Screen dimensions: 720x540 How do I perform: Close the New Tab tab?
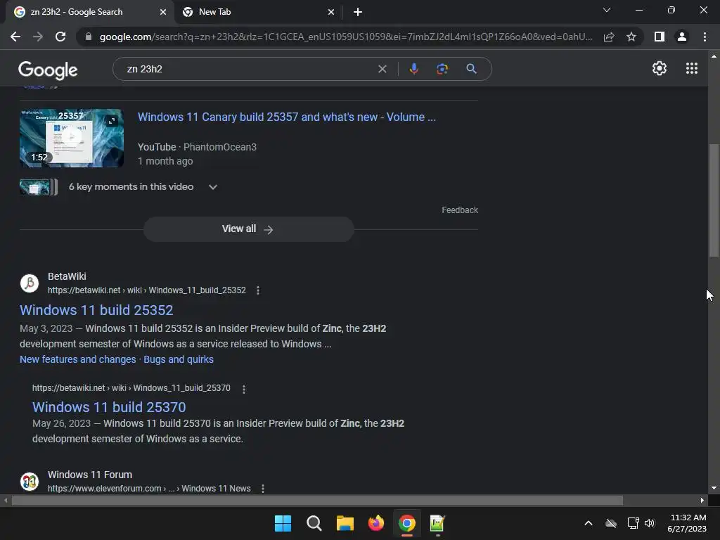tap(331, 12)
